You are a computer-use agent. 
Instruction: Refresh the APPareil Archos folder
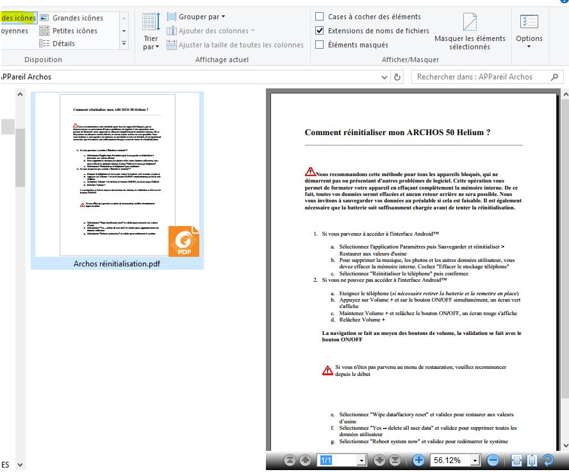point(397,77)
